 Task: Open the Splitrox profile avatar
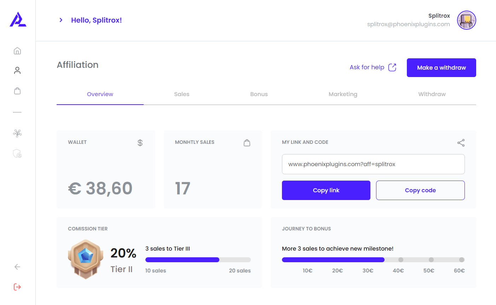(466, 20)
